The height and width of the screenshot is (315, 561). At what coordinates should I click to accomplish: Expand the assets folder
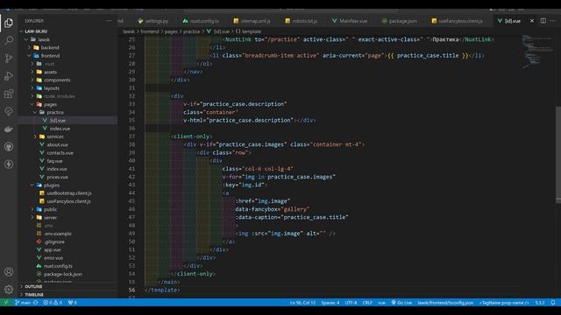(x=68, y=72)
